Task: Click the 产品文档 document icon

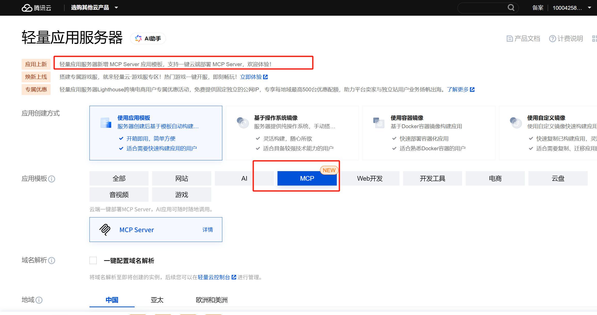Action: click(510, 39)
